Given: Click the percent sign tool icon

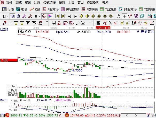Looking at the screenshot, I should (x=110, y=23).
